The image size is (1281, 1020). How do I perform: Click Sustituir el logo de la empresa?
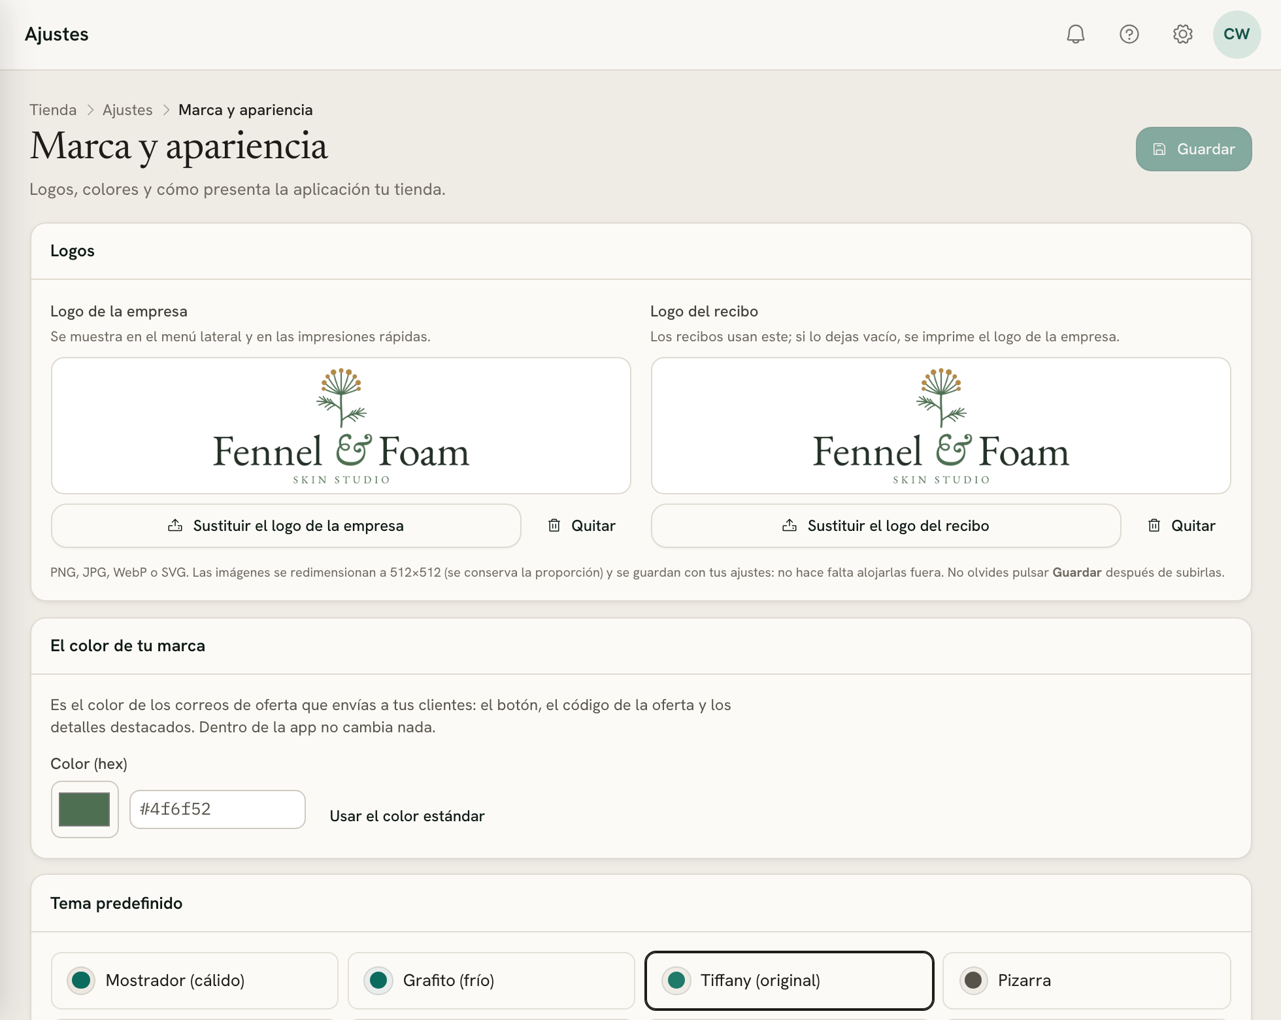click(x=286, y=526)
